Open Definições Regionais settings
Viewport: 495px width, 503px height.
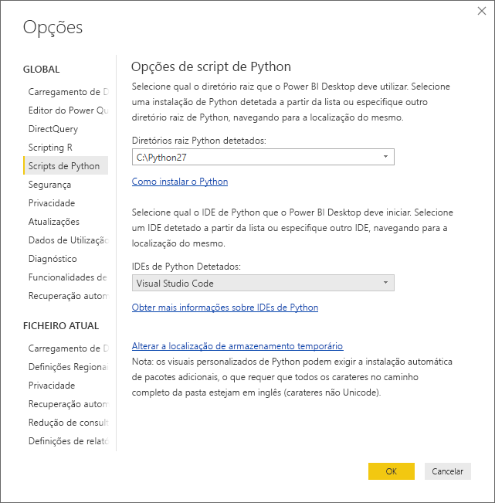coord(68,367)
